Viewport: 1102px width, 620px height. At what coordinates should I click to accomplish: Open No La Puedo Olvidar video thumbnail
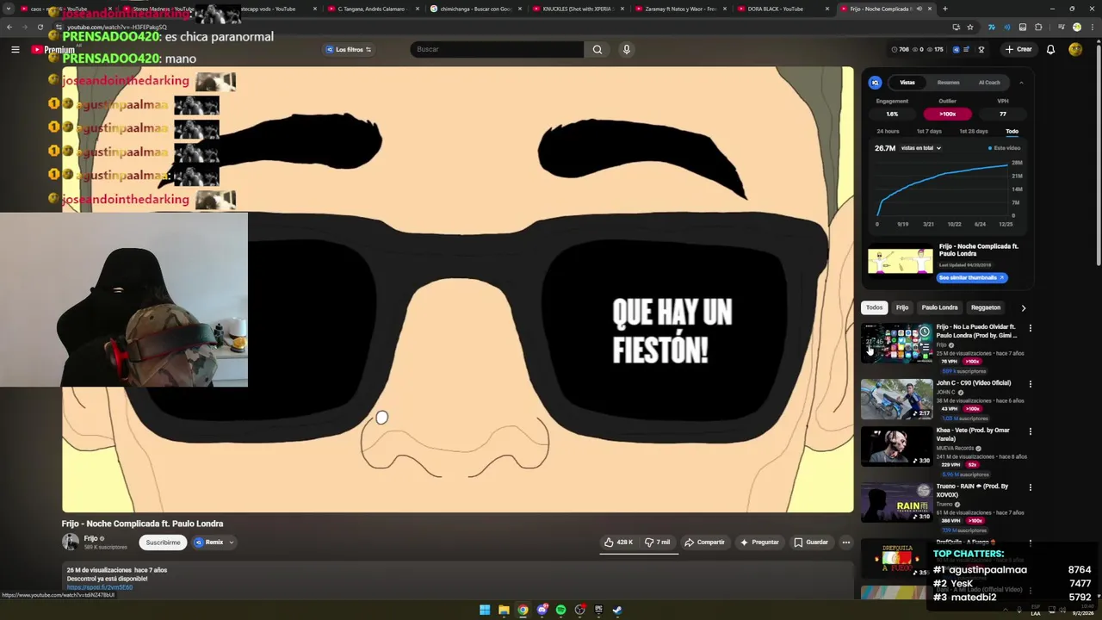pos(897,343)
